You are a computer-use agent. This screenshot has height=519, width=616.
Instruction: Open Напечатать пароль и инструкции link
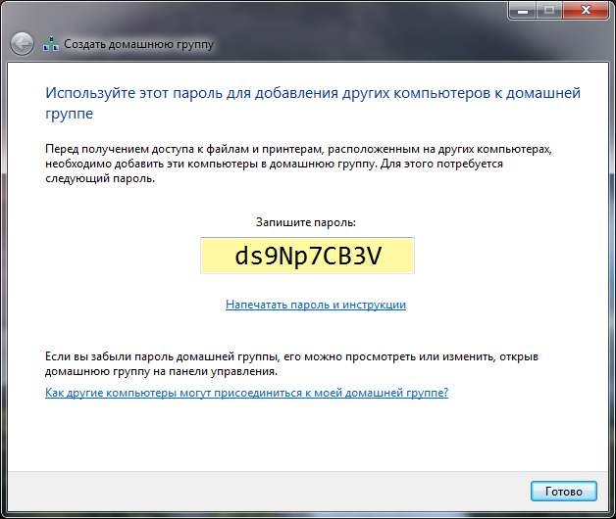[316, 305]
